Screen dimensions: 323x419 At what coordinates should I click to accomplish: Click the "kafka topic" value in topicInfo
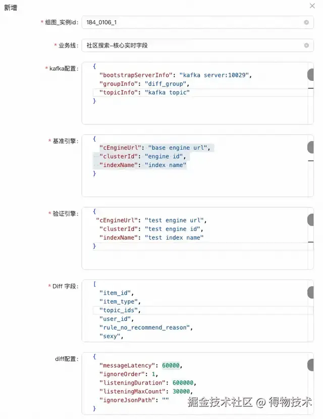point(167,92)
